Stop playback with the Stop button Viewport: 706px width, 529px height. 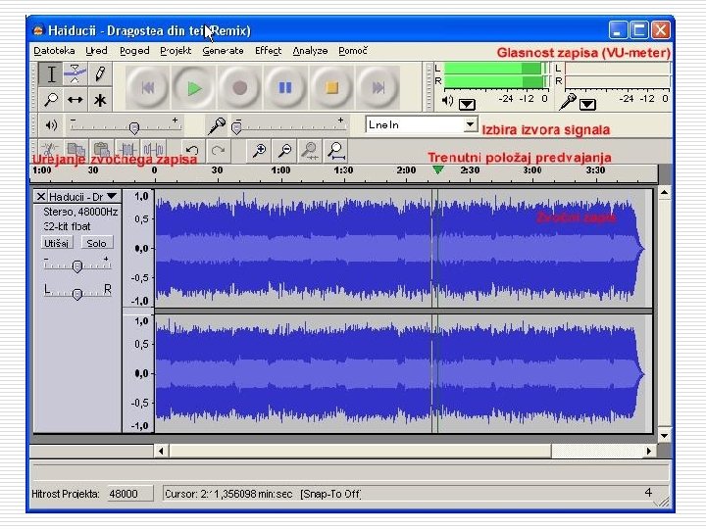pyautogui.click(x=331, y=88)
